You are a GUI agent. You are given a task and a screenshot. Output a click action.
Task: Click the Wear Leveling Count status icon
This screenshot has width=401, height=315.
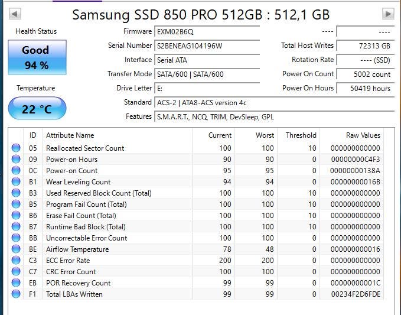[16, 182]
